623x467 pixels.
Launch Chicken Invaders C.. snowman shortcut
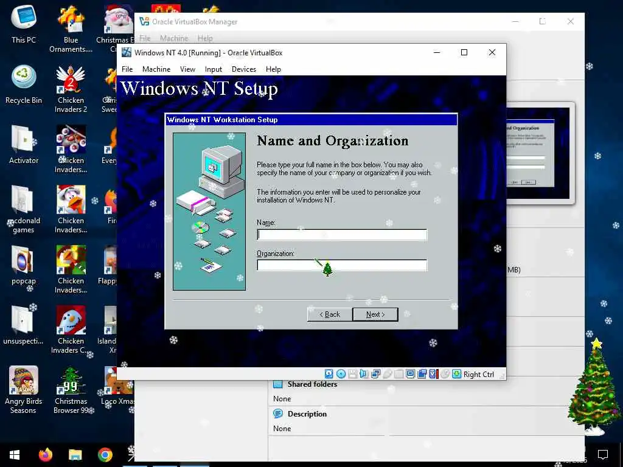click(x=71, y=330)
